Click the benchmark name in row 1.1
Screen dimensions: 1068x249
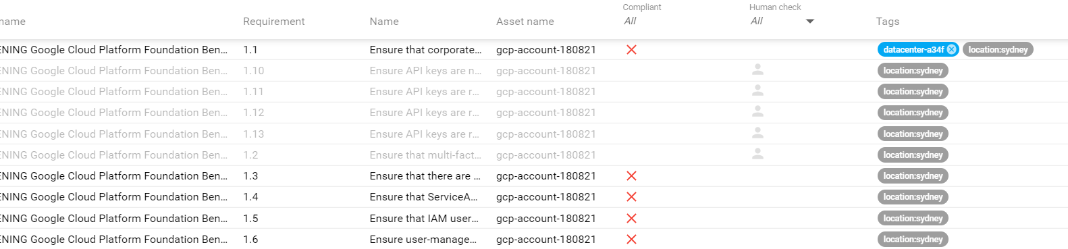coord(113,49)
